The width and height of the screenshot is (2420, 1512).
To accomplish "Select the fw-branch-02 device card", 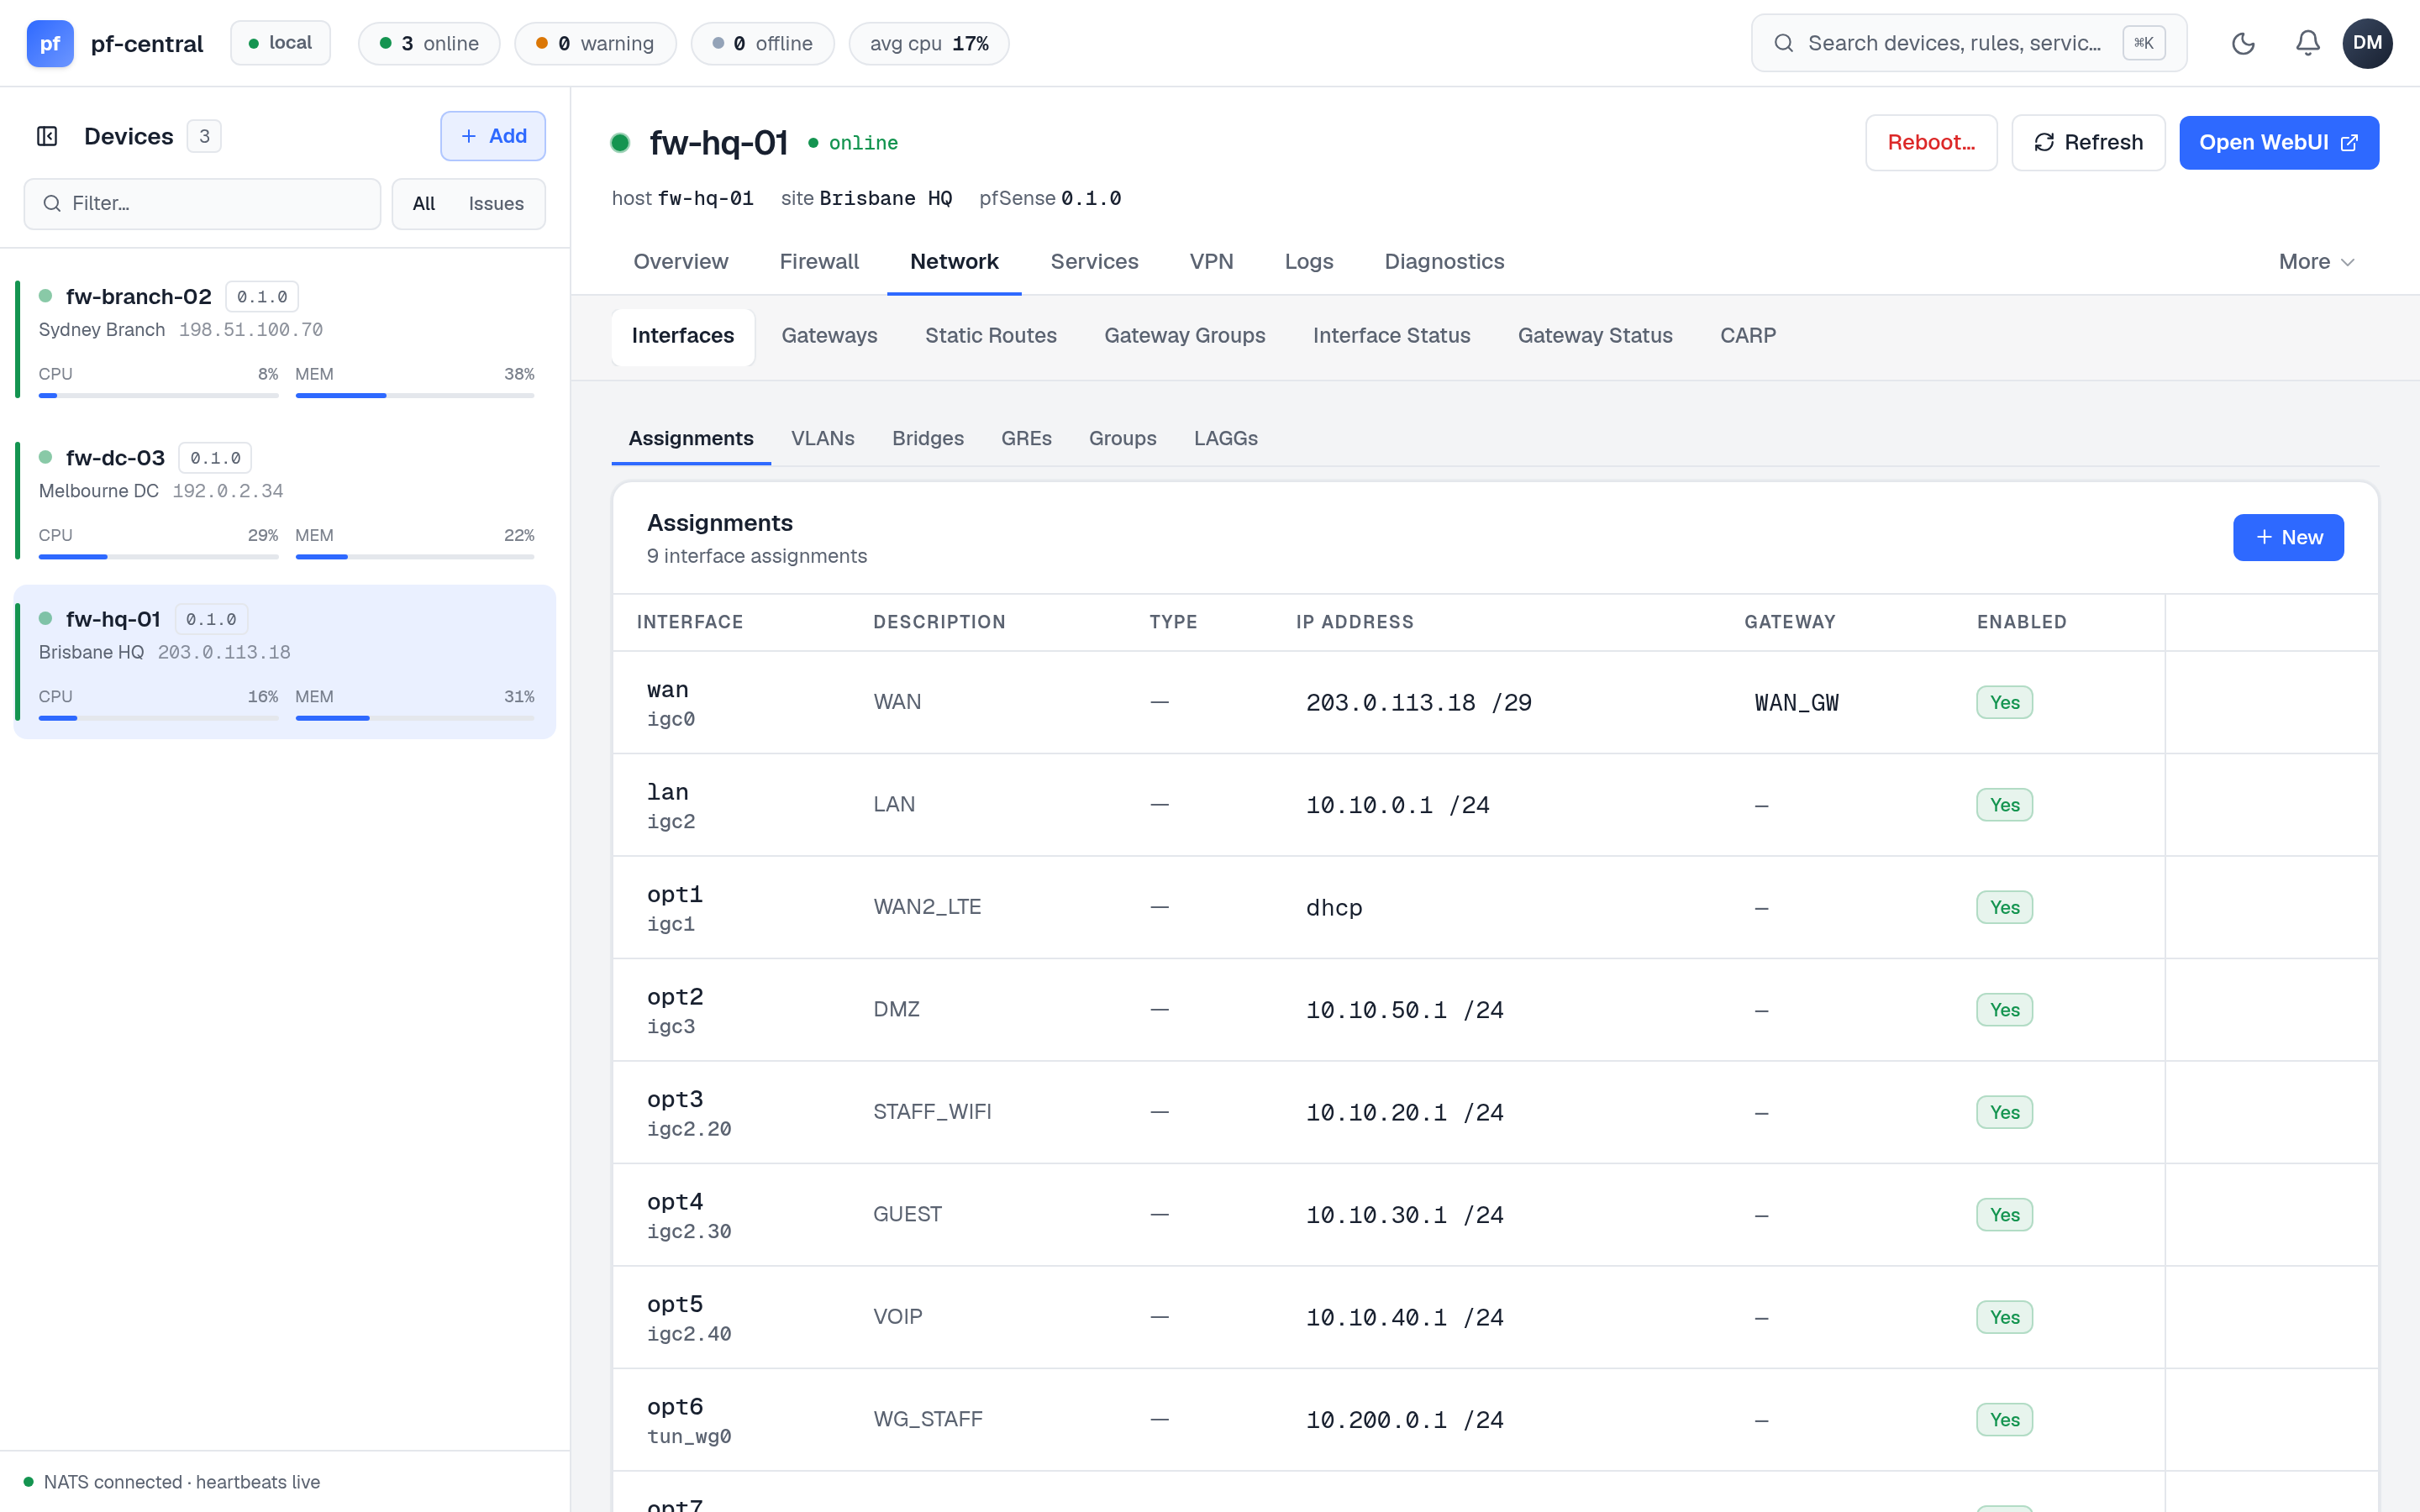I will 285,340.
